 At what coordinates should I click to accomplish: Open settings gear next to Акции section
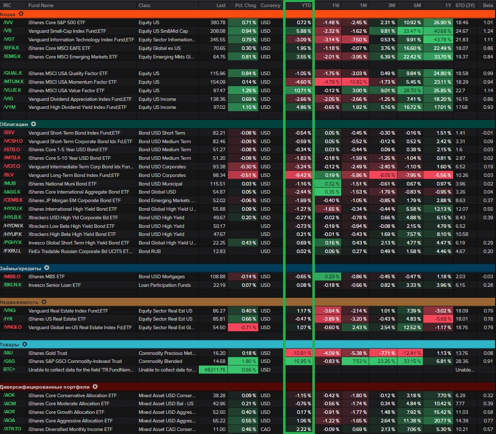[x=21, y=14]
